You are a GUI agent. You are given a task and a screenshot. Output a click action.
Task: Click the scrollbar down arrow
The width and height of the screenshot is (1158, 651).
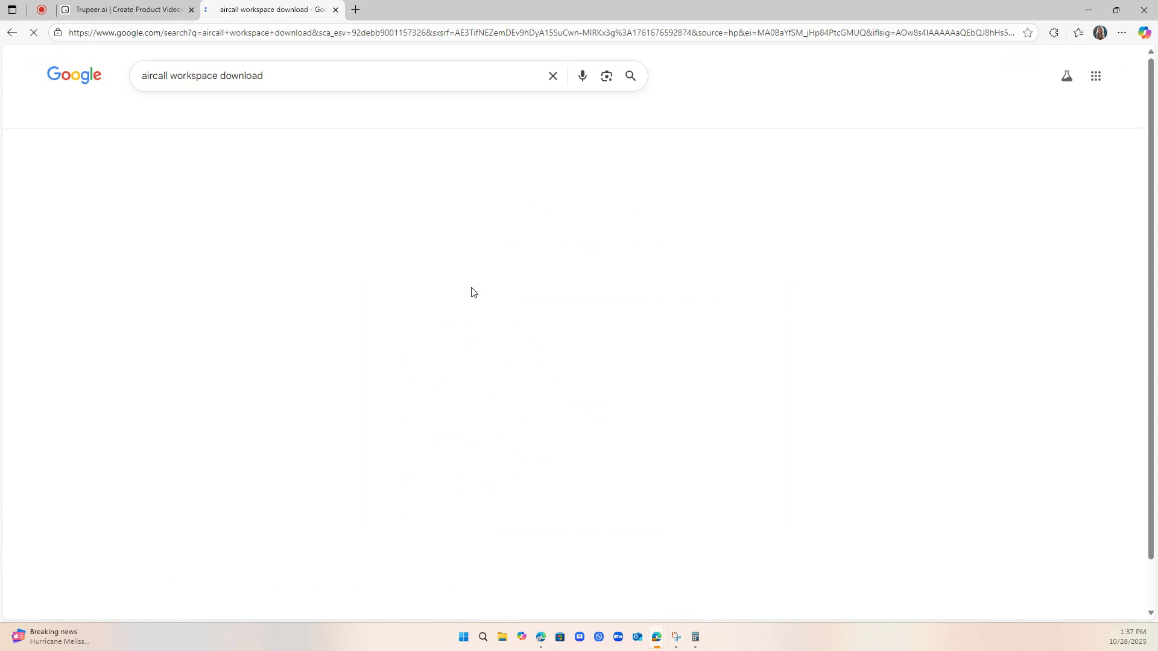tap(1151, 612)
